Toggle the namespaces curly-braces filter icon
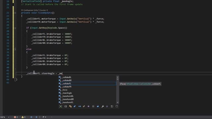212x119 pixels. 66,106
